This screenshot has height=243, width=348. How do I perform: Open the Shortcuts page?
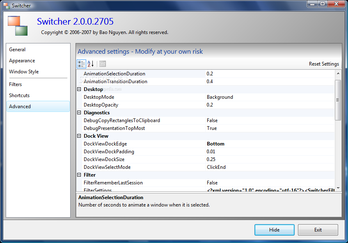38,95
